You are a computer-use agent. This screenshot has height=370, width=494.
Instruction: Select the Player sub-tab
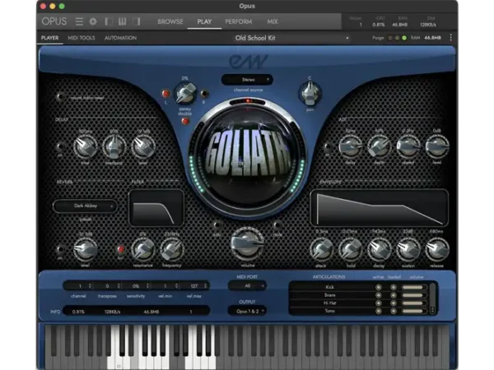tap(49, 38)
